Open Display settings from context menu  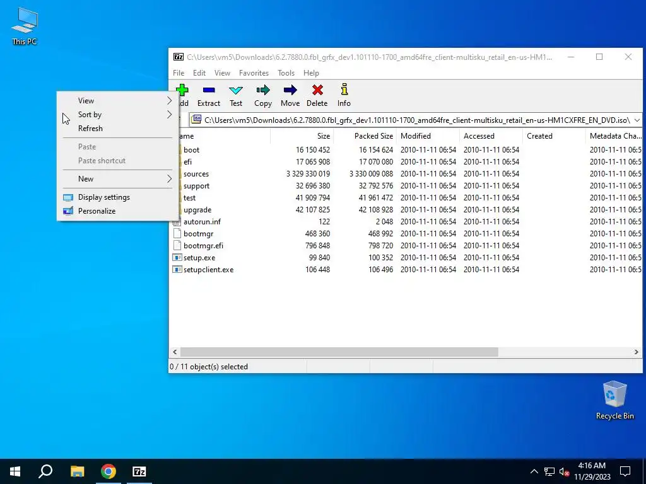pos(117,197)
